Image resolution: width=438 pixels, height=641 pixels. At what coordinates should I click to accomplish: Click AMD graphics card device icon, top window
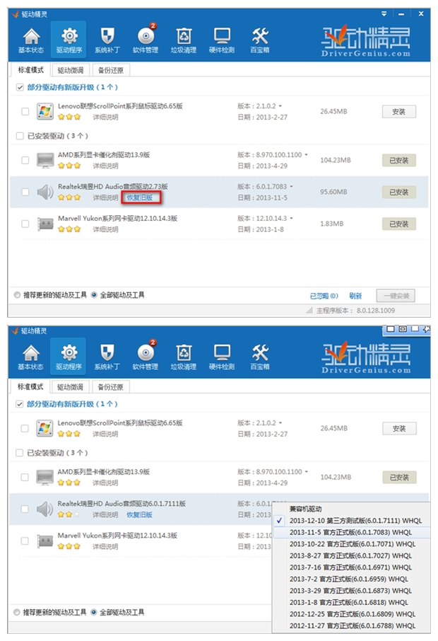click(45, 160)
